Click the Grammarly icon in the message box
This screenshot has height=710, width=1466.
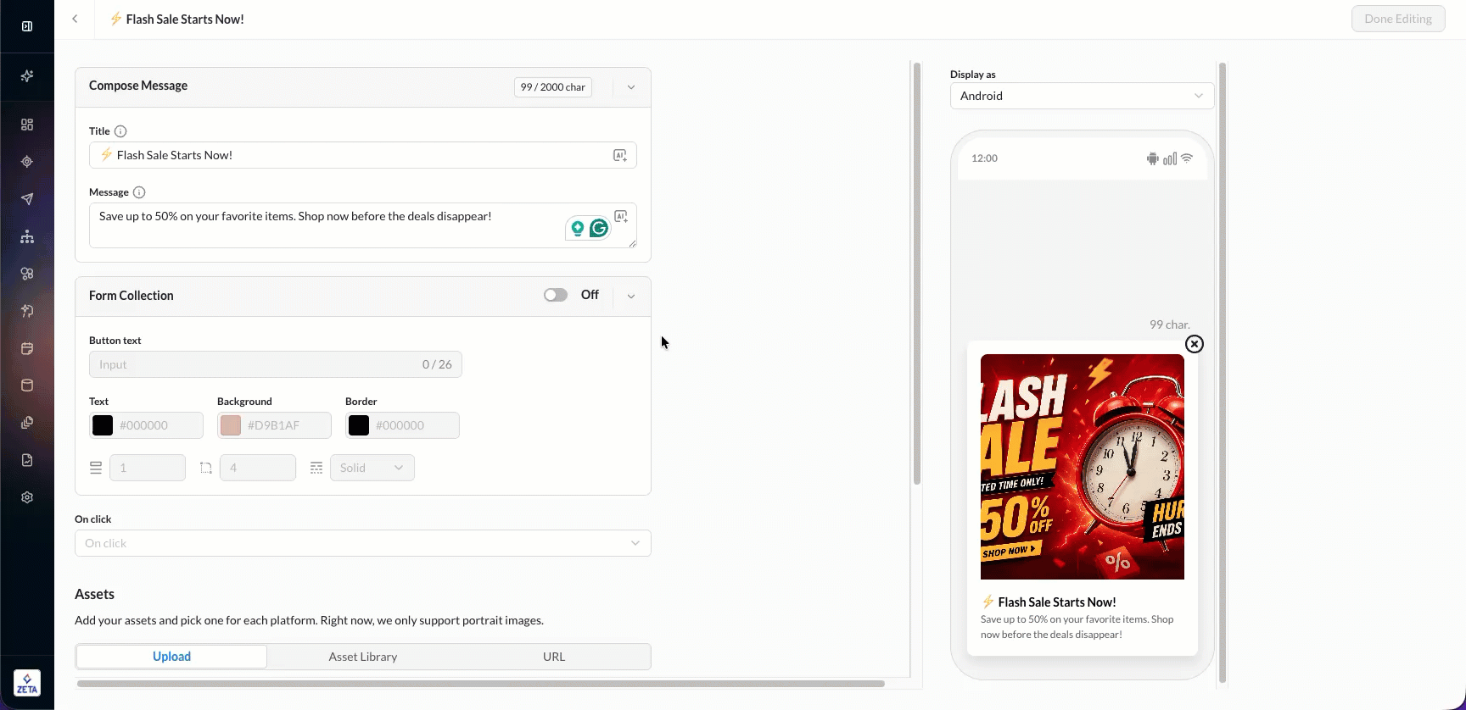[x=599, y=228]
